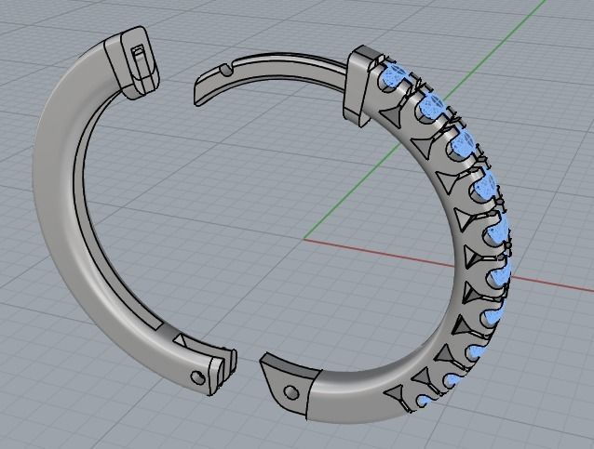This screenshot has height=449, width=594.
Task: Click the hinge hole on right hoop tab
Action: tap(290, 392)
